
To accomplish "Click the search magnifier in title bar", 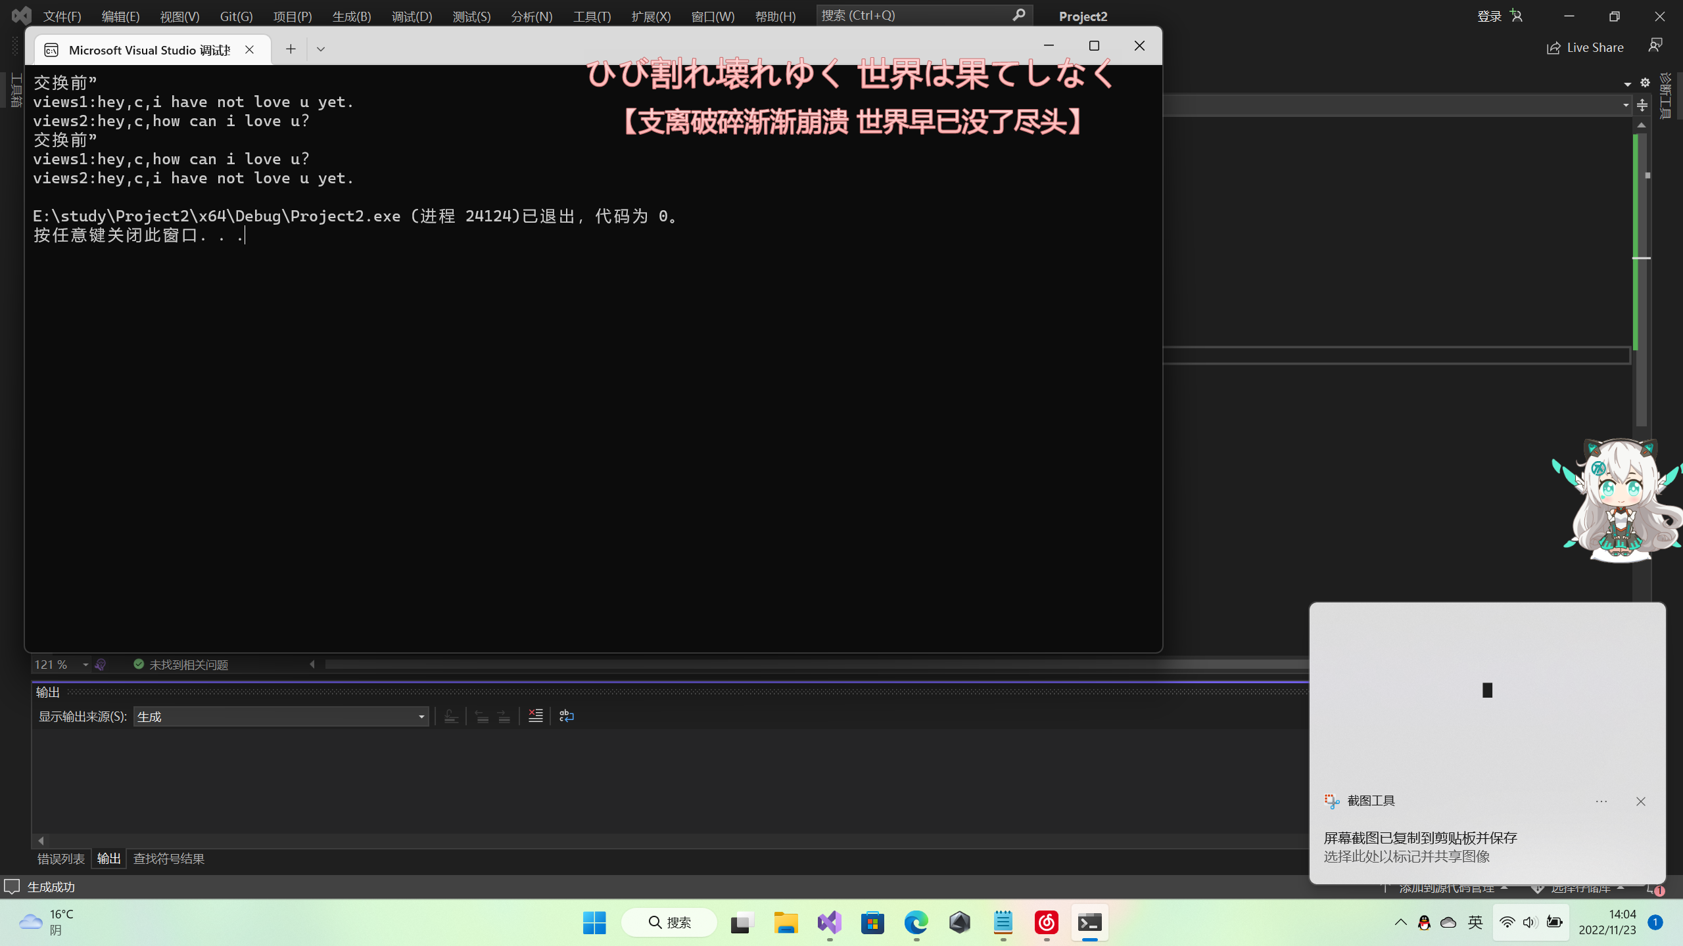I will pyautogui.click(x=1018, y=15).
